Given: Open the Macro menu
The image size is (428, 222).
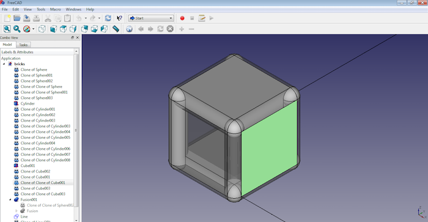Looking at the screenshot, I should (56, 9).
